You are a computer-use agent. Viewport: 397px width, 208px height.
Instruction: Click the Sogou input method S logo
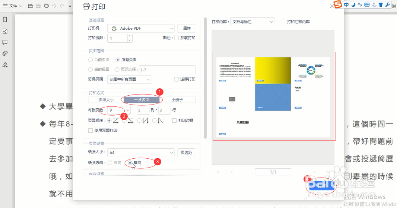pos(338,4)
